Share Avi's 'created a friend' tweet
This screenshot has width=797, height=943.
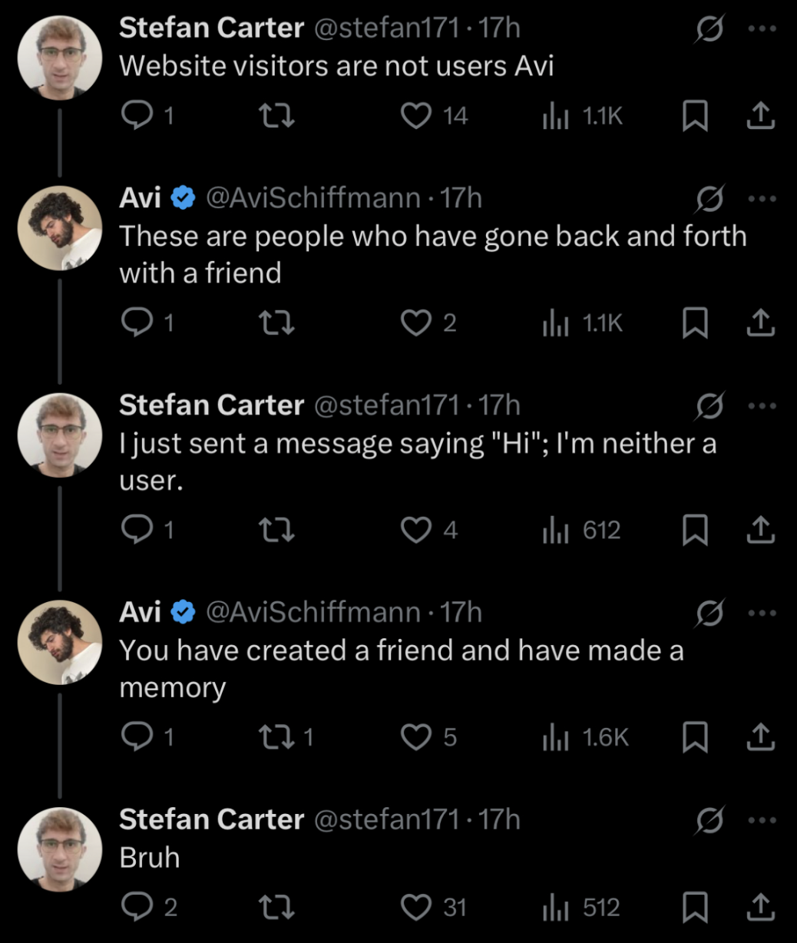coord(760,737)
